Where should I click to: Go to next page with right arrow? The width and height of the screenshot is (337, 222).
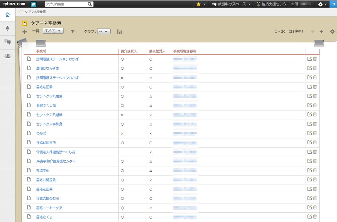321,32
